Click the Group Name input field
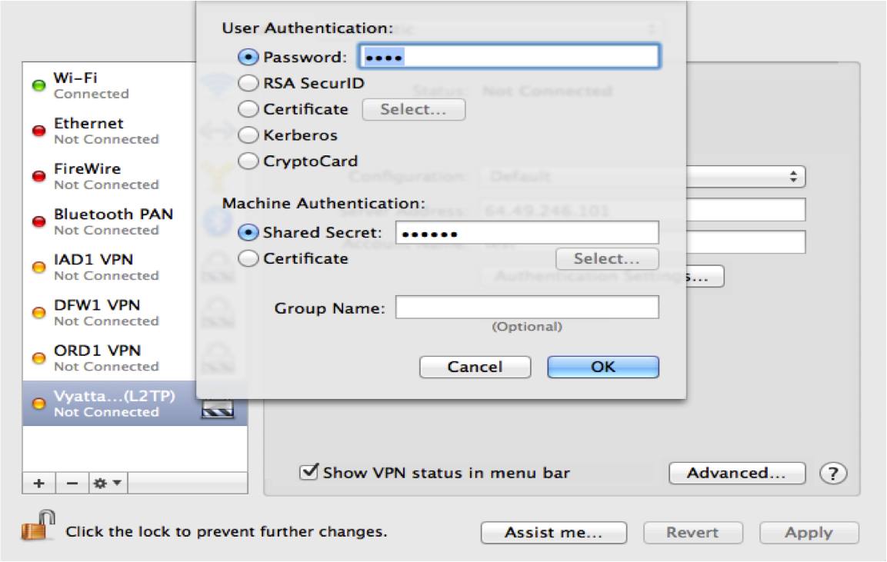 tap(527, 307)
